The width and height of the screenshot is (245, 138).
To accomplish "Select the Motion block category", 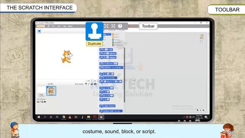I will pos(107,34).
